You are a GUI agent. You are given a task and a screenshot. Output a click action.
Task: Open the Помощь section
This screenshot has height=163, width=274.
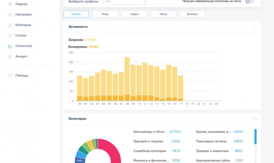(x=22, y=75)
